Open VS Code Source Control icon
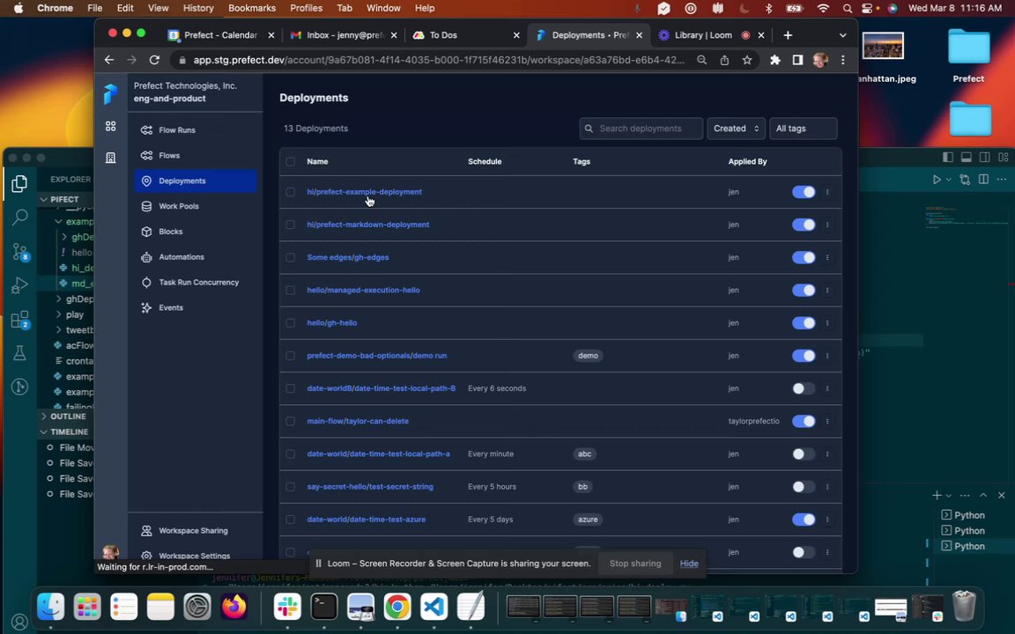Viewport: 1015px width, 634px height. 19,251
